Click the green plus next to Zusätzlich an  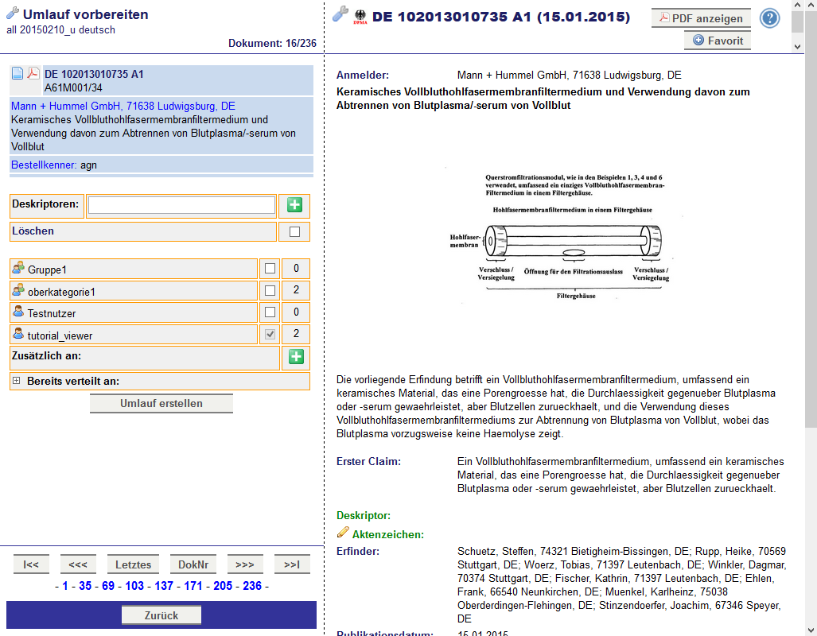pyautogui.click(x=296, y=357)
